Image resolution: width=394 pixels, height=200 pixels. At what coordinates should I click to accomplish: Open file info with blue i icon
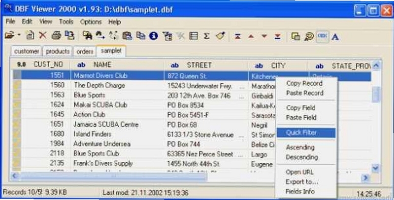[153, 36]
